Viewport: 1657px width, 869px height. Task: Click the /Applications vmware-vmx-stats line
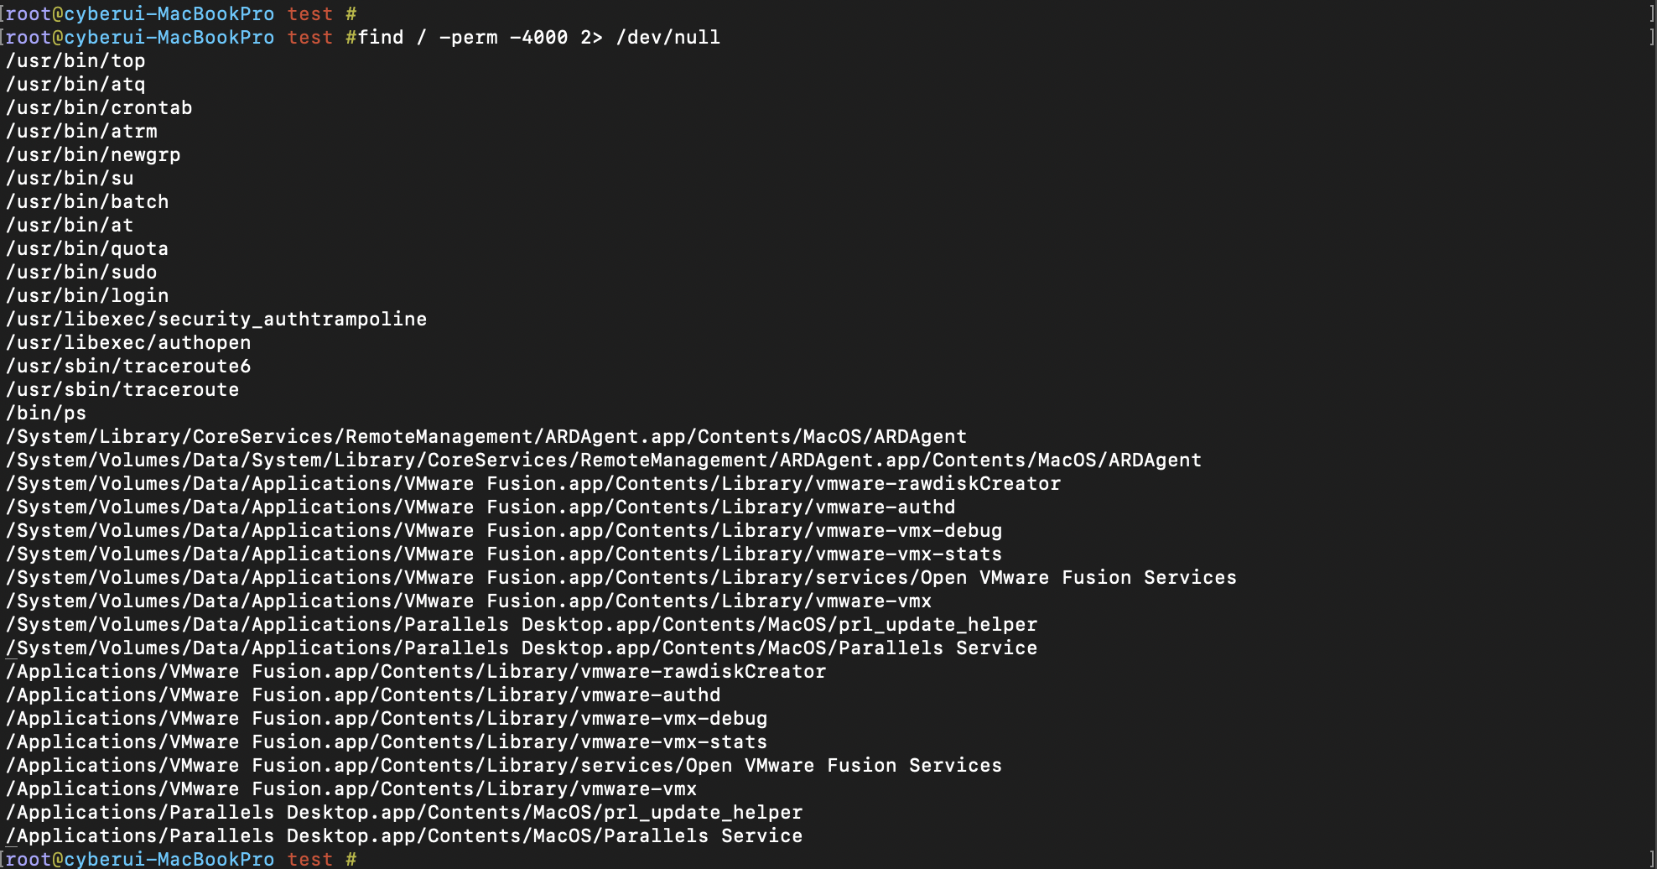387,742
